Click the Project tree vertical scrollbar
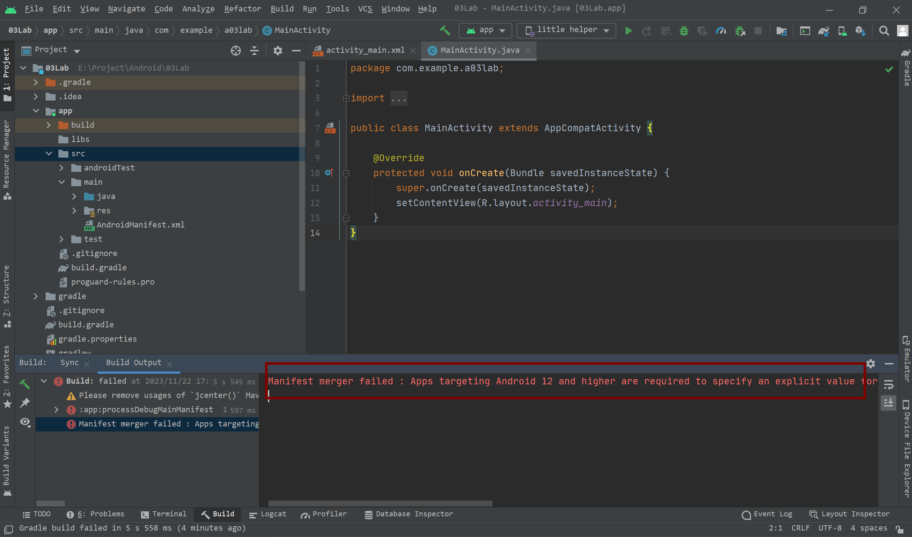This screenshot has width=912, height=537. pyautogui.click(x=302, y=176)
